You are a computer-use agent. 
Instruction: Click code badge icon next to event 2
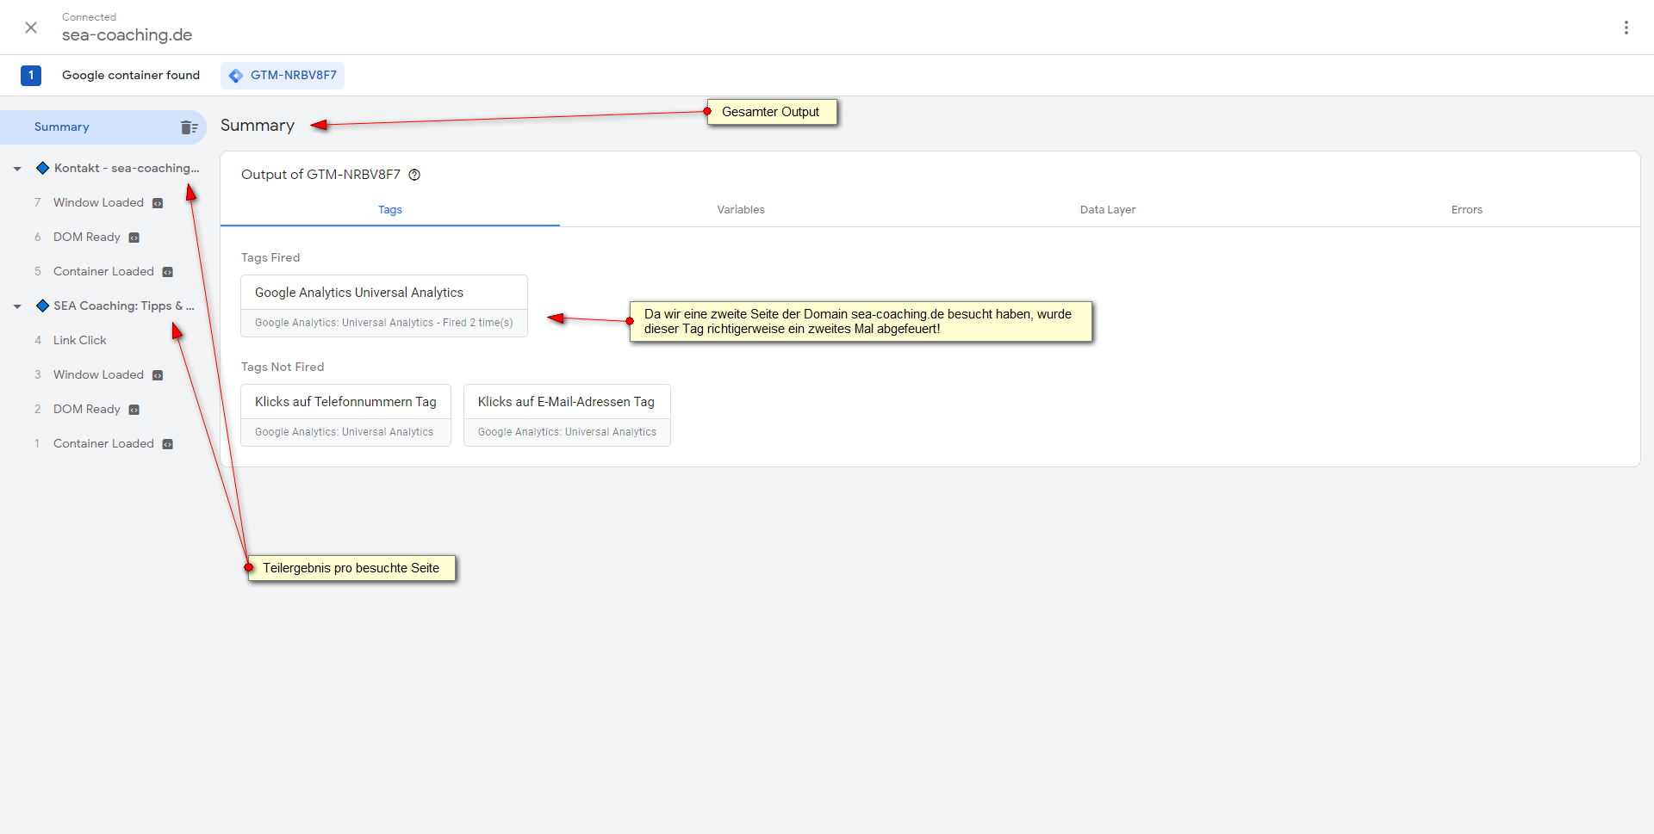point(134,410)
